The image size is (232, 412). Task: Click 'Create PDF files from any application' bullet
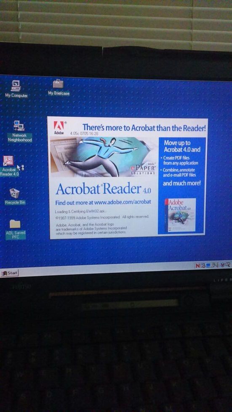coord(179,161)
